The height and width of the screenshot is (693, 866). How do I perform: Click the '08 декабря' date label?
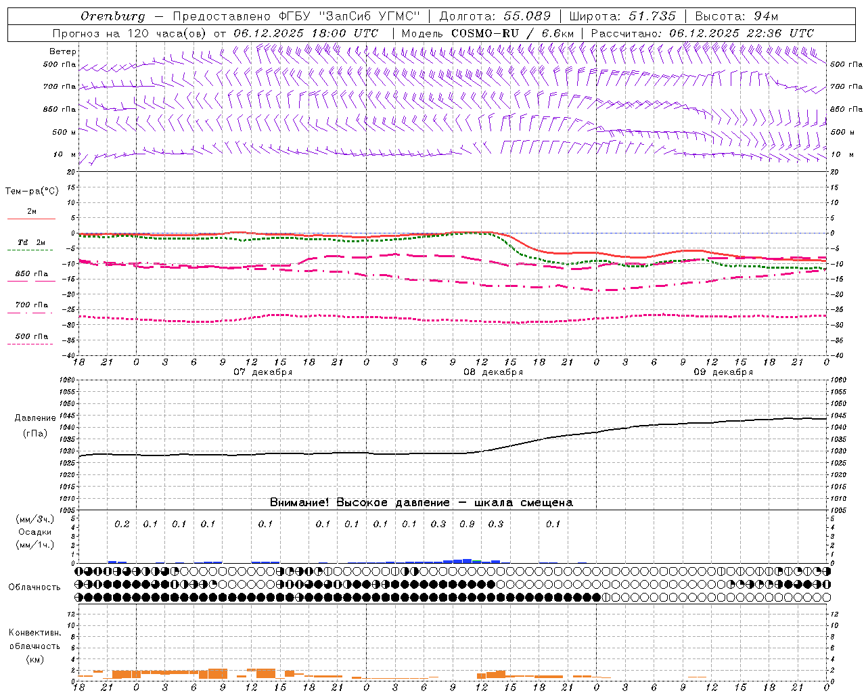click(x=493, y=372)
